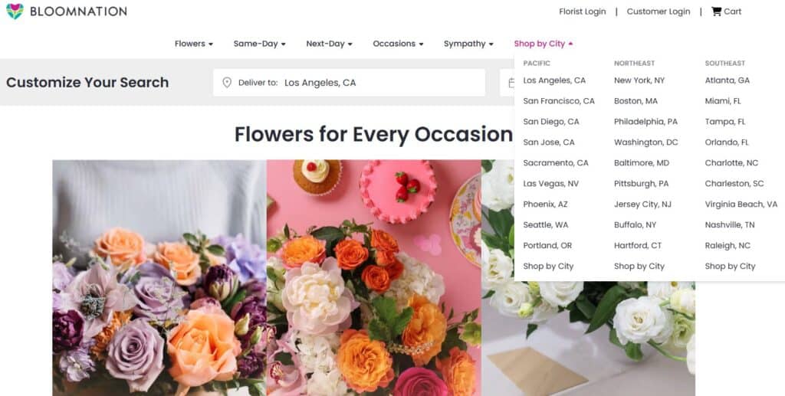The image size is (785, 396).
Task: Pick Baltimore, MD from Northeast list
Action: point(642,162)
